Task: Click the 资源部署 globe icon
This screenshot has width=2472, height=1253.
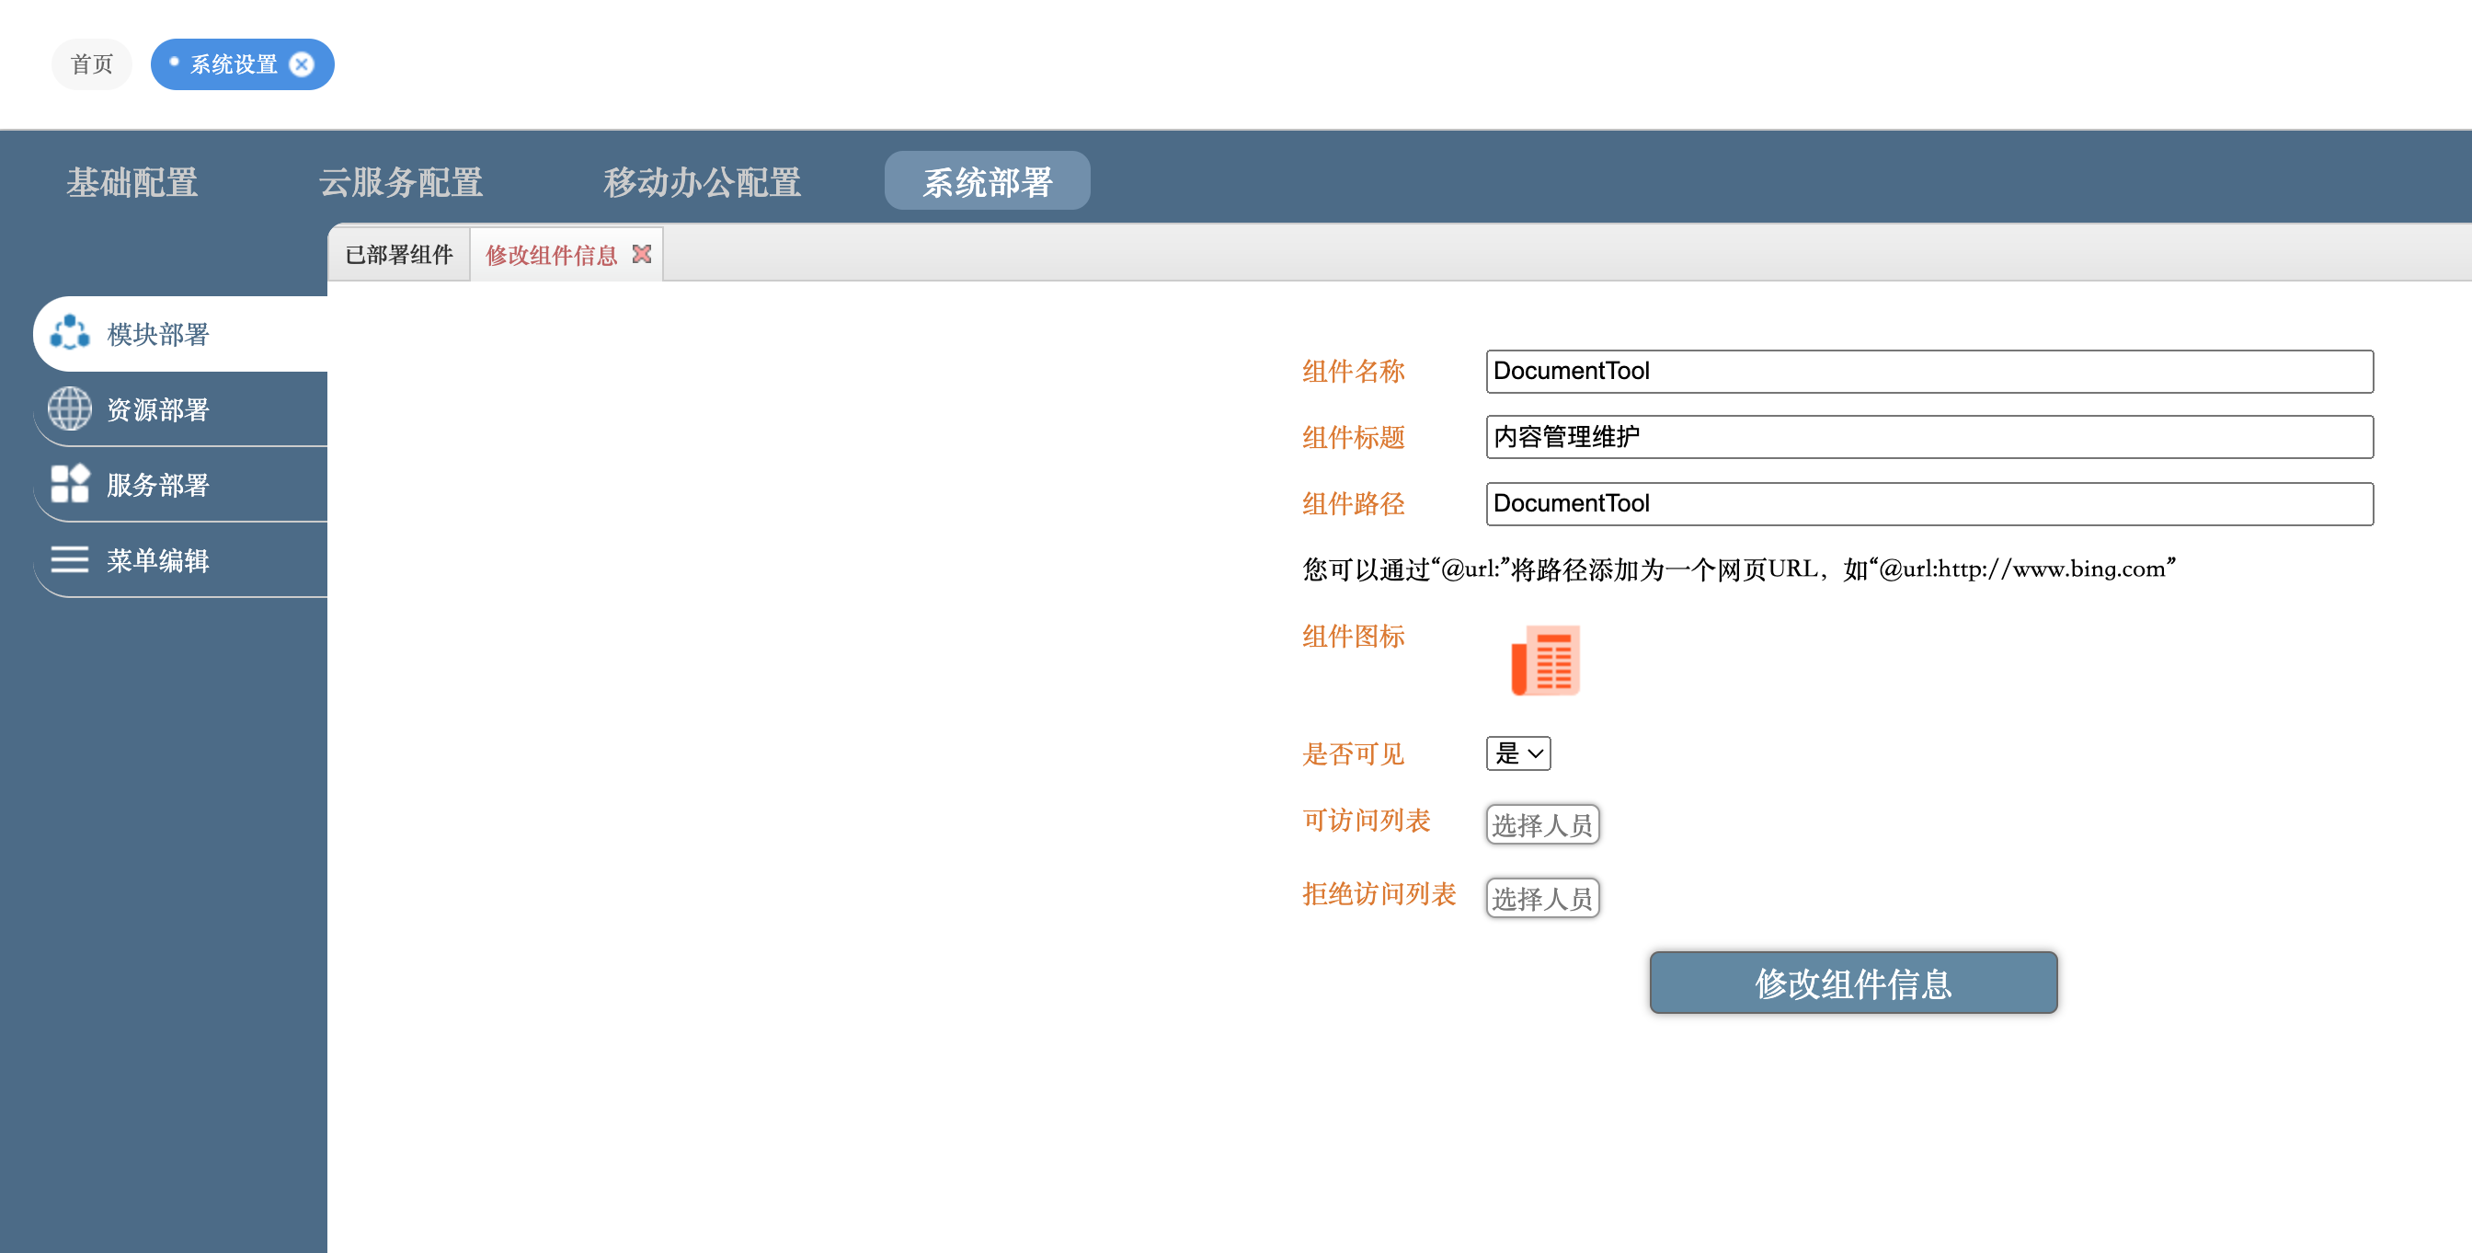Action: tap(70, 409)
